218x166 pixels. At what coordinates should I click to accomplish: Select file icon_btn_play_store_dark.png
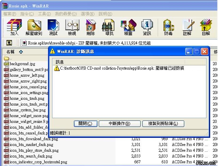coord(34,150)
